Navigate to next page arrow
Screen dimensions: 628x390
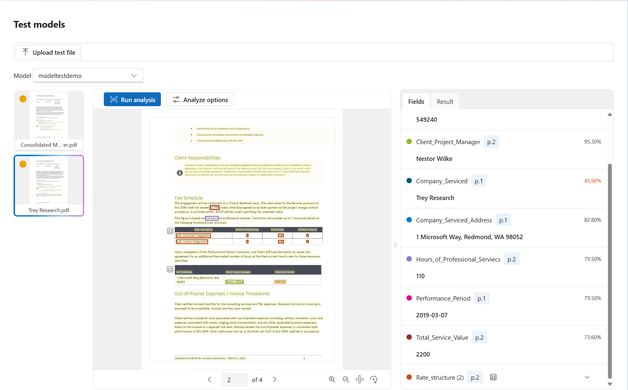point(275,379)
